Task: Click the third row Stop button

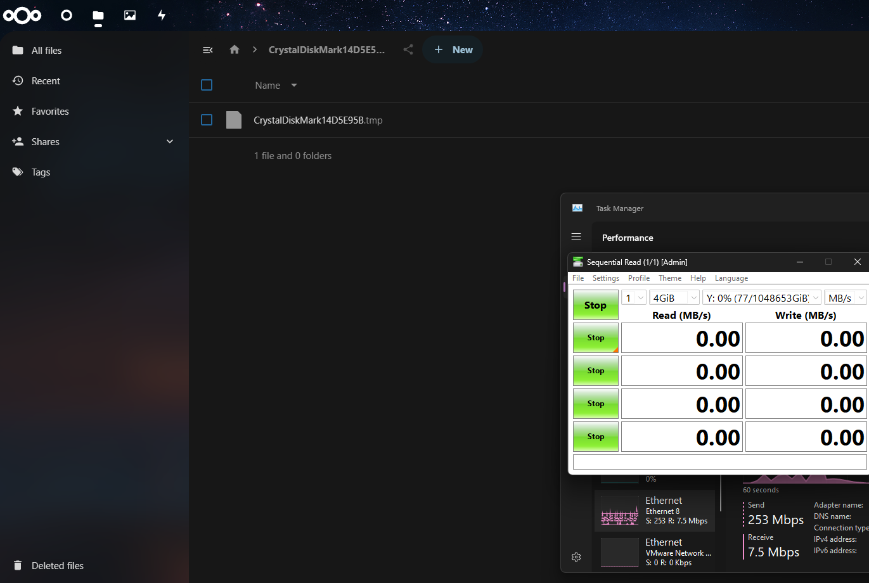Action: click(596, 404)
